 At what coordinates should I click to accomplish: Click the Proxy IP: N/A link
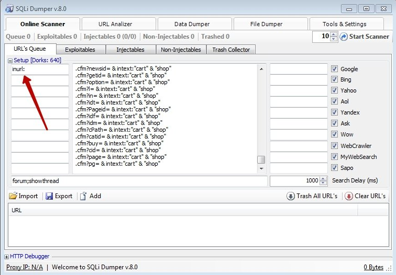24,267
